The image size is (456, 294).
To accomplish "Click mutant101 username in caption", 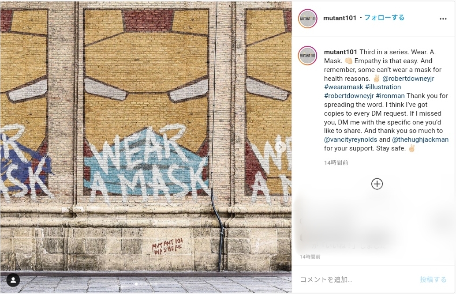I will tap(340, 52).
